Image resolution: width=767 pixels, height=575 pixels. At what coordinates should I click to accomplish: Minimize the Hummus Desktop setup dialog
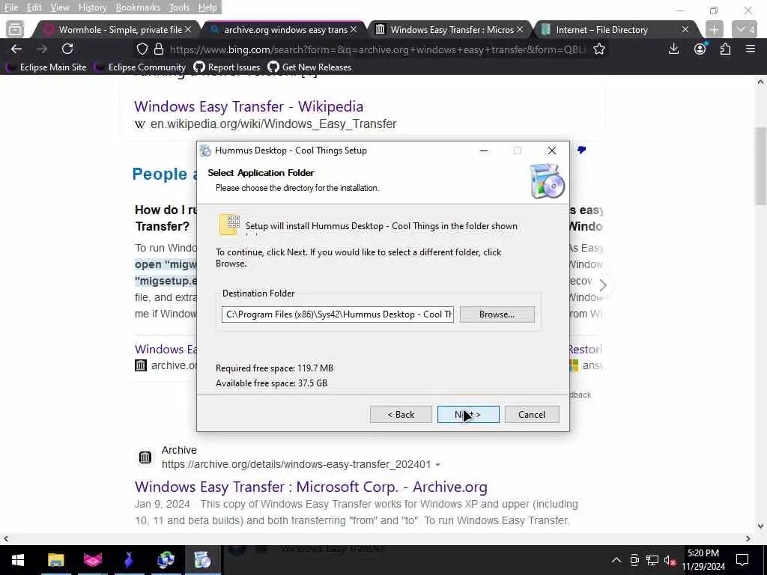tap(484, 150)
